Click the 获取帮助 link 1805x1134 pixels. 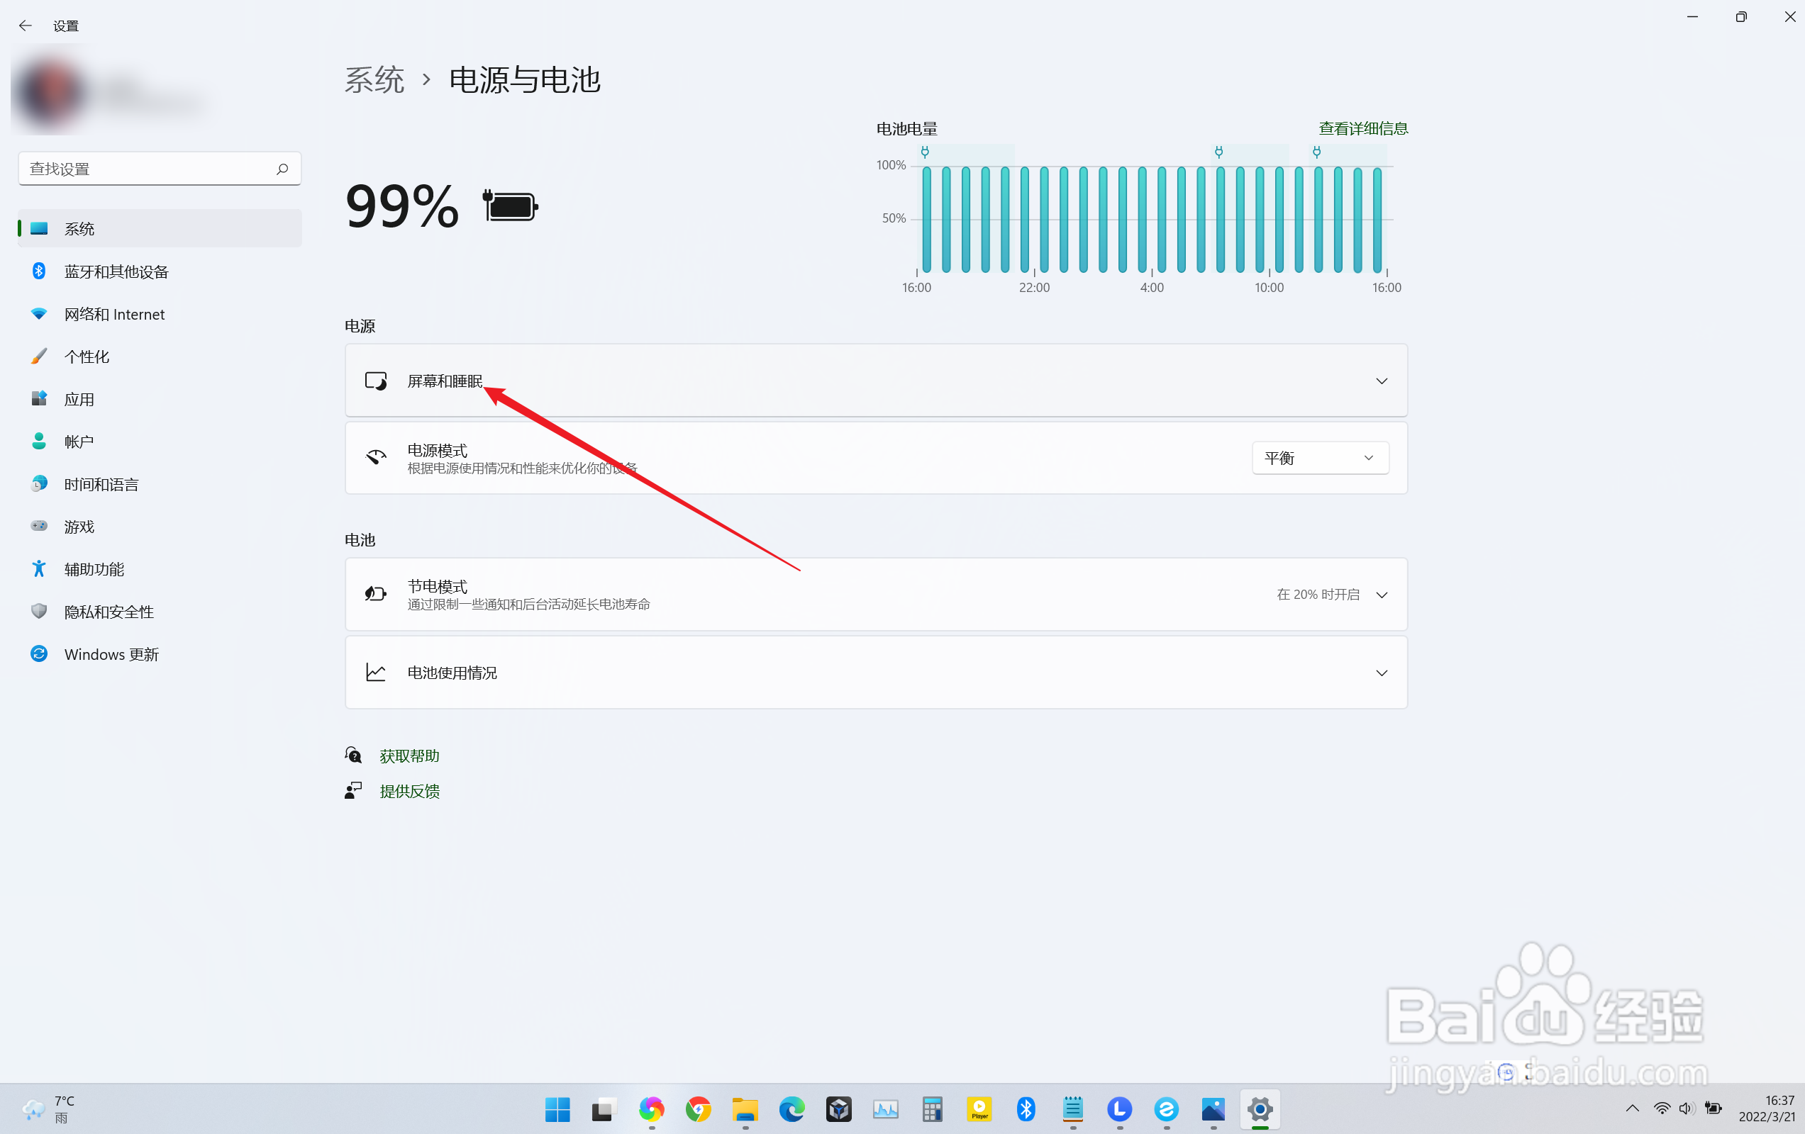click(409, 756)
